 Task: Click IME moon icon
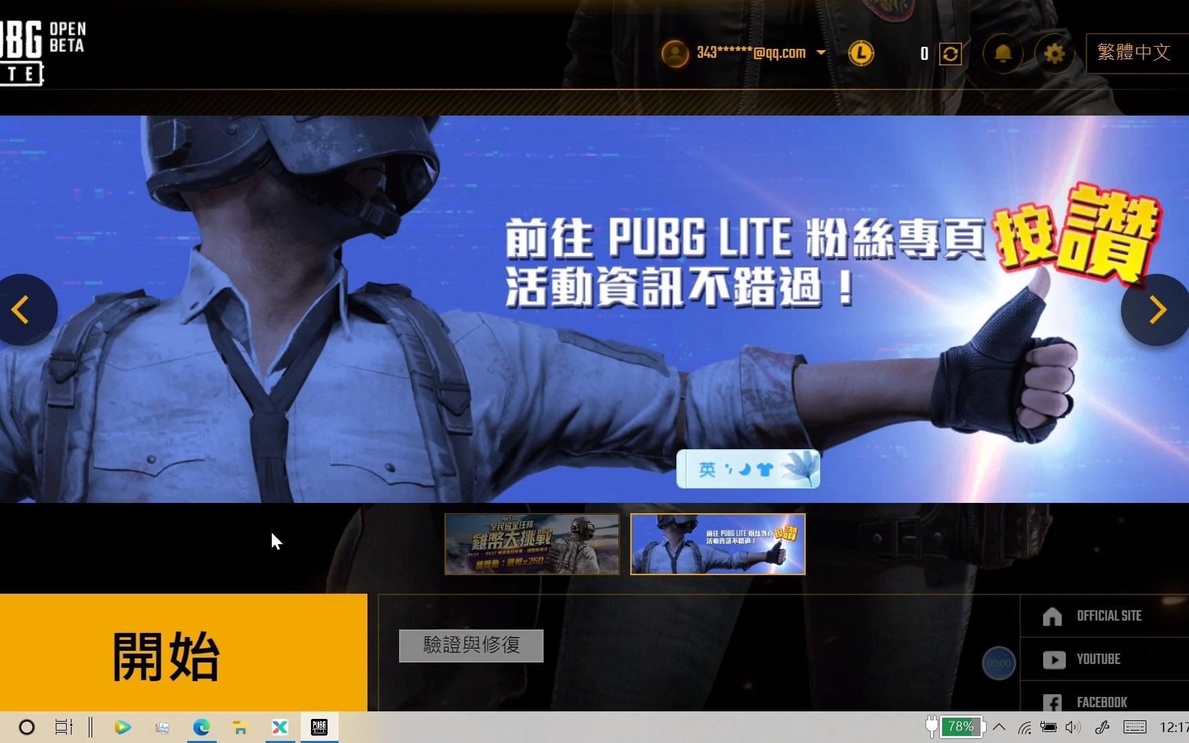pyautogui.click(x=745, y=470)
